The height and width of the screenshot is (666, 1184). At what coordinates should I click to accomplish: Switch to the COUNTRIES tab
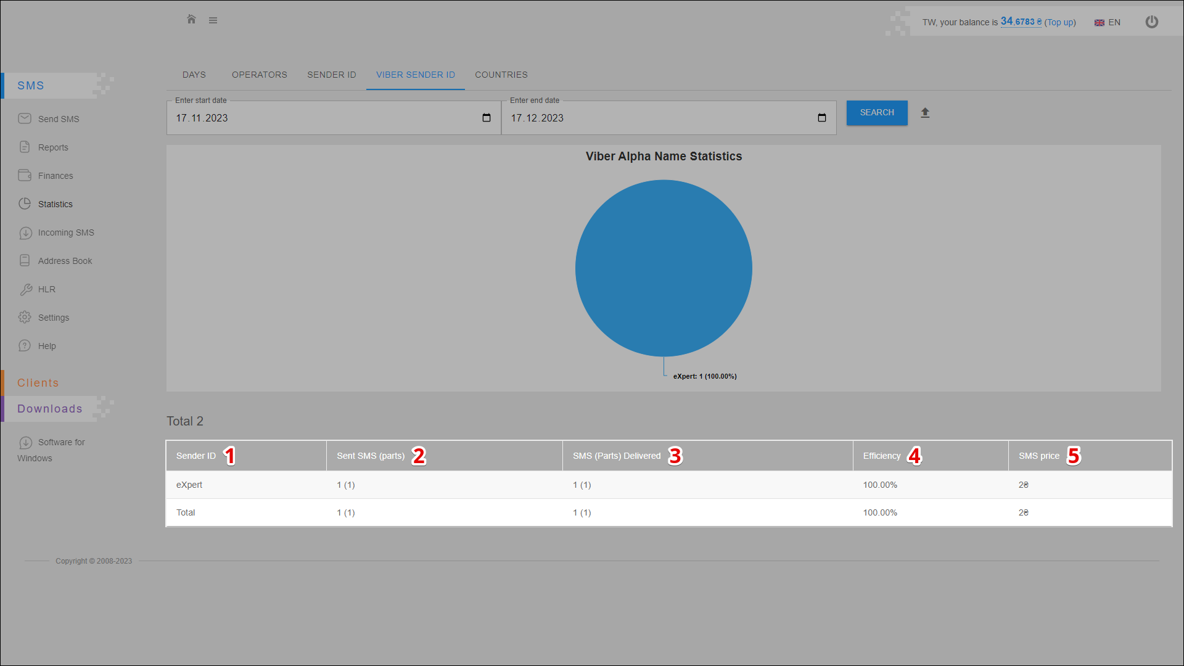(501, 75)
